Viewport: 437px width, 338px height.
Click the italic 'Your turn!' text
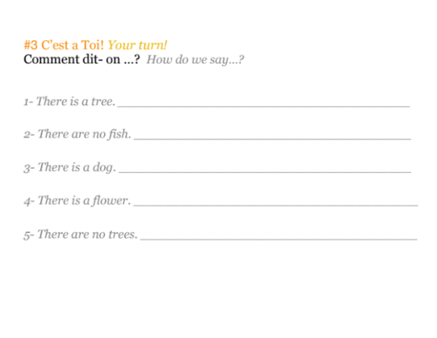(x=138, y=45)
